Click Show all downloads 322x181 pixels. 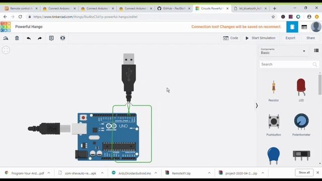click(304, 172)
